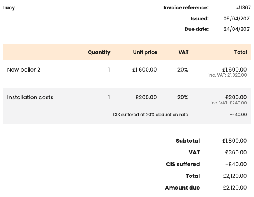Click the inc. VAT: £240.00 note
Screen dimensions: 254x197
coord(229,103)
